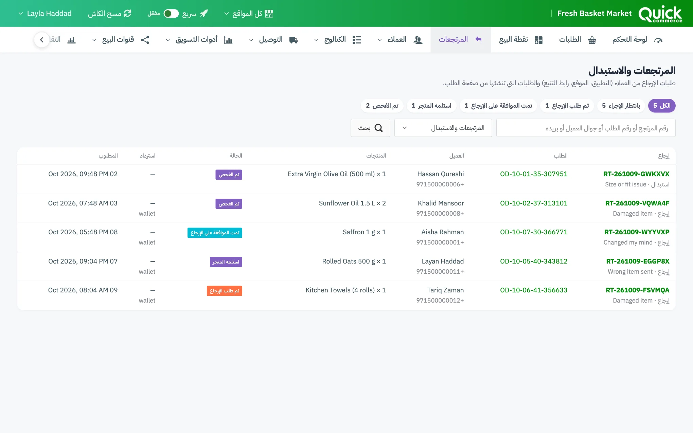The width and height of the screenshot is (693, 433).
Task: Expand the marketing tools menu chevron
Action: point(168,40)
